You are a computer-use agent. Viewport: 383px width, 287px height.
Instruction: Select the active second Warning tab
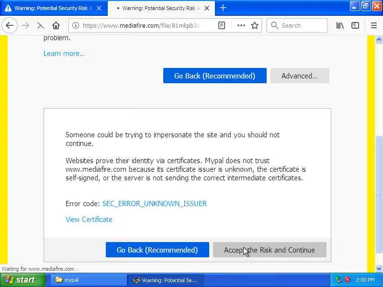click(161, 8)
